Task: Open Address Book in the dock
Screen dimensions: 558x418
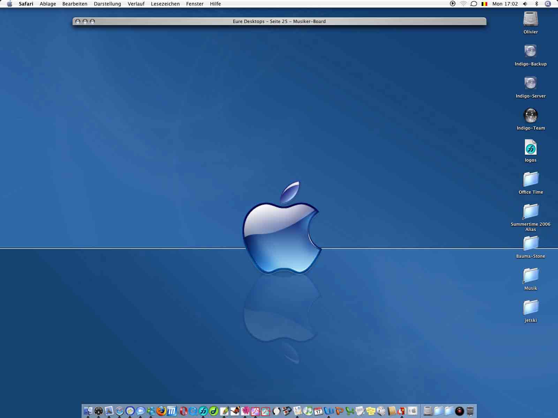Action: [392, 411]
